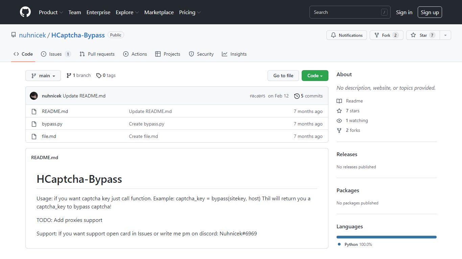
Task: Go to Enterprise page
Action: click(98, 12)
